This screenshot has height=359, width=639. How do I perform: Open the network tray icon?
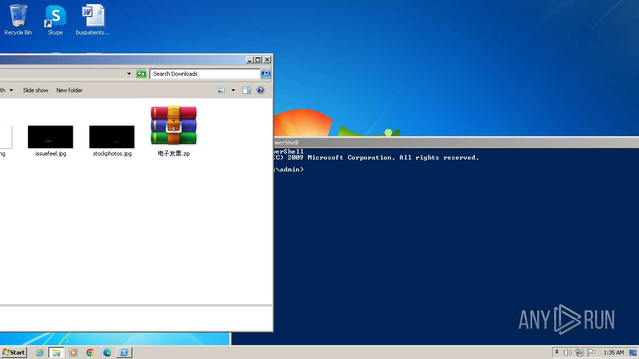580,353
